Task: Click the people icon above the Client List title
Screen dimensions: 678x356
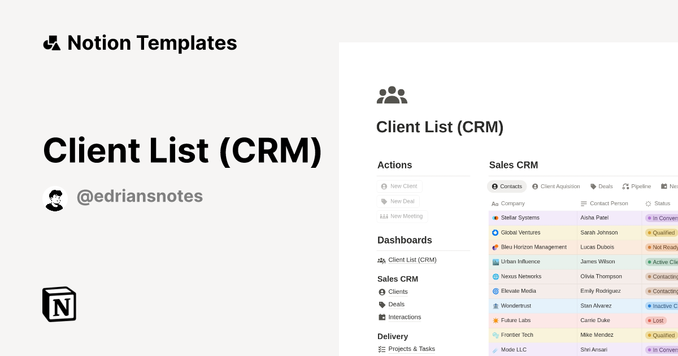Action: 392,95
